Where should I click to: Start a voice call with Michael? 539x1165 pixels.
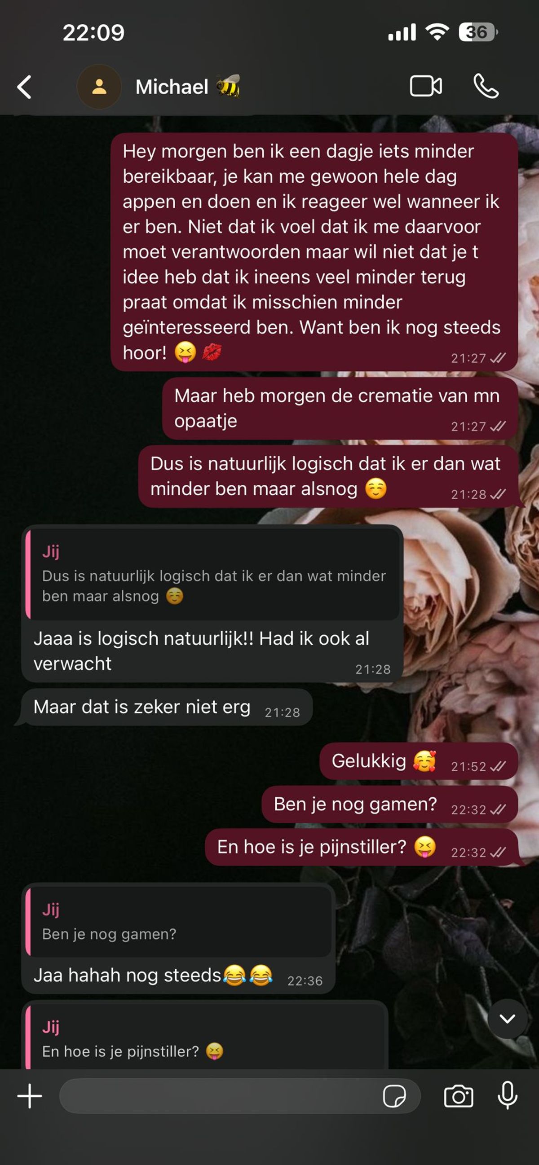coord(486,86)
